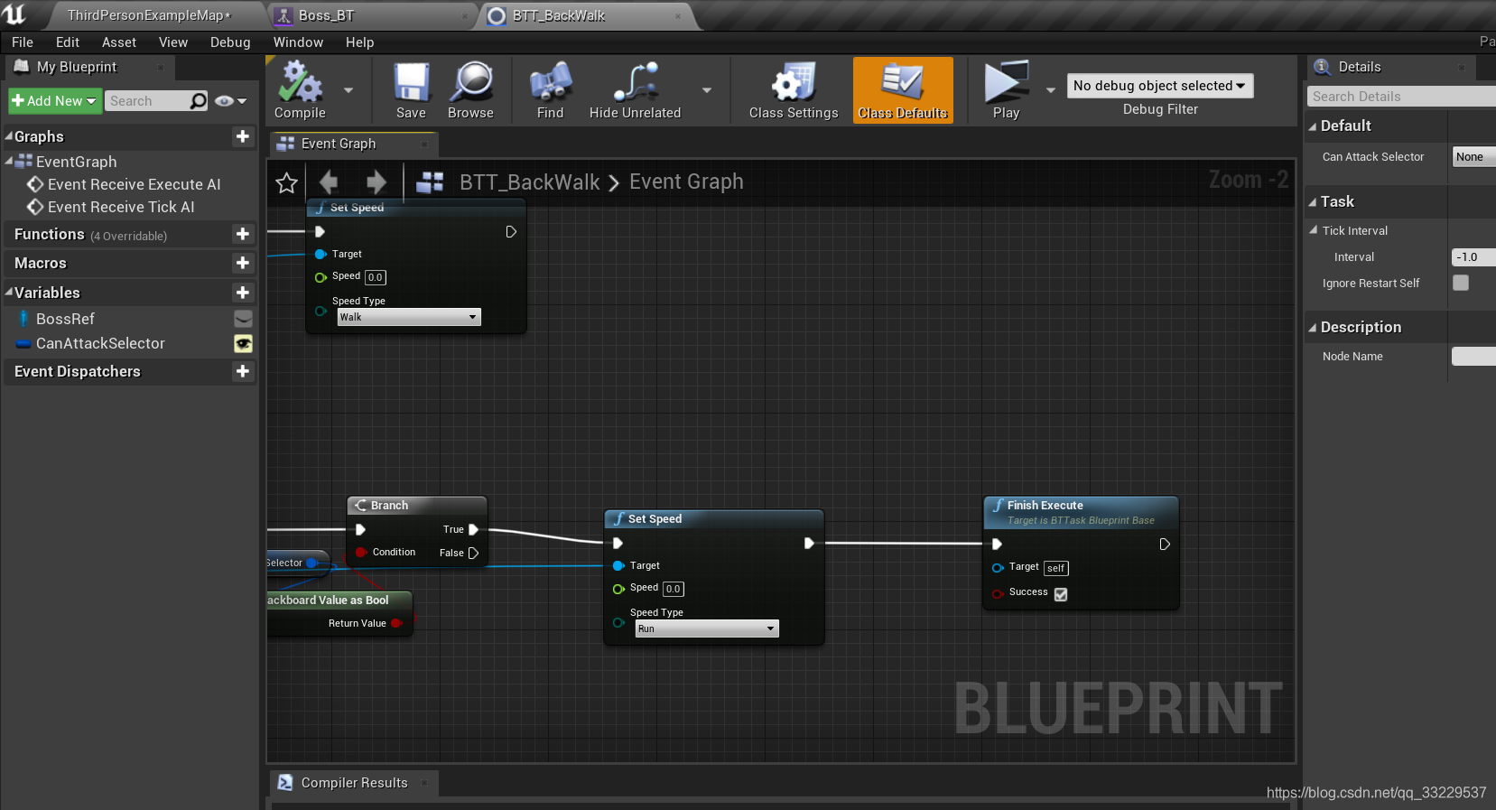This screenshot has width=1496, height=810.
Task: Click lower Set Speed node's Speed value
Action: tap(674, 589)
